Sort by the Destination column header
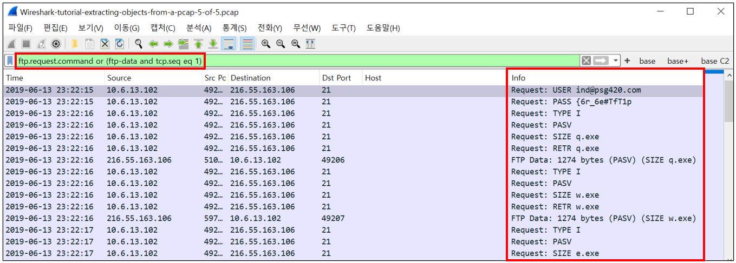 [x=273, y=78]
